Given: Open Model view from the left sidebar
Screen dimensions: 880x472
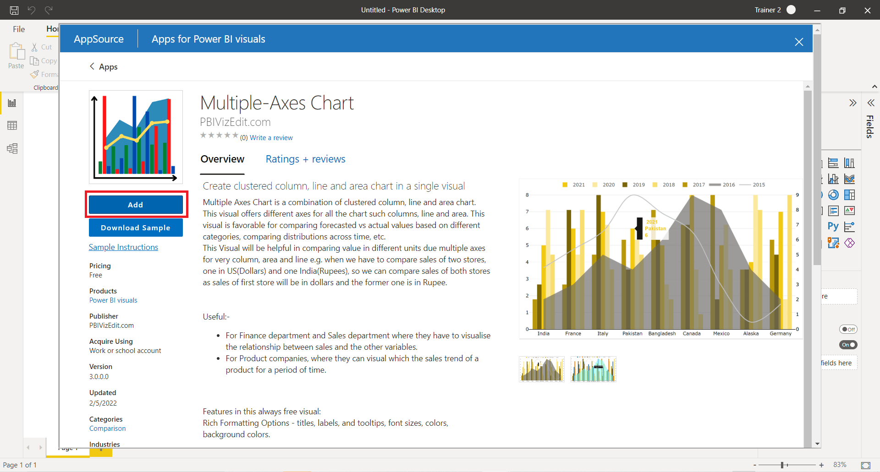Looking at the screenshot, I should coord(12,148).
